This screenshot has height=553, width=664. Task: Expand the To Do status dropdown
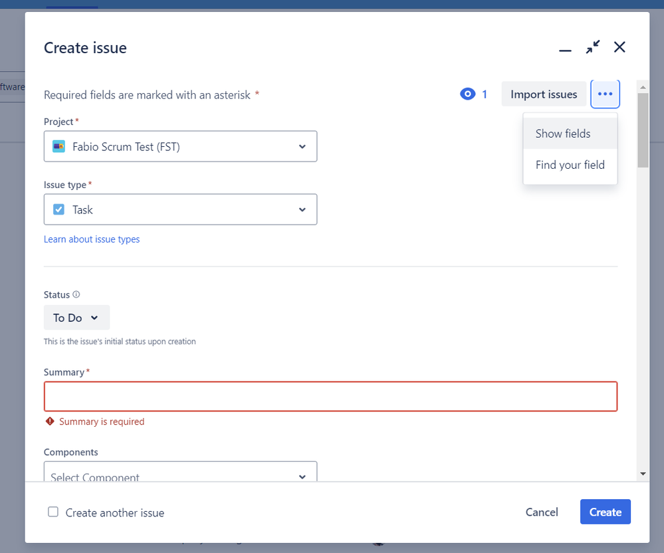pyautogui.click(x=76, y=318)
